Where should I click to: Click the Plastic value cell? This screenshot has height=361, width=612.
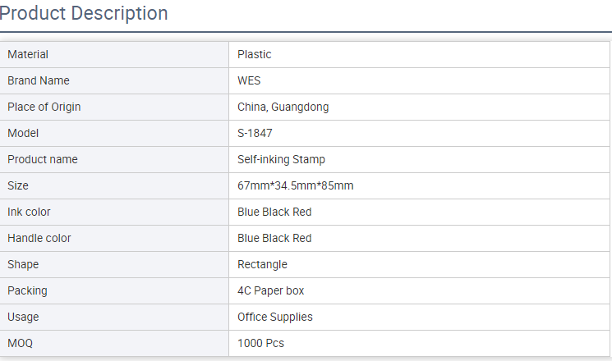point(419,55)
